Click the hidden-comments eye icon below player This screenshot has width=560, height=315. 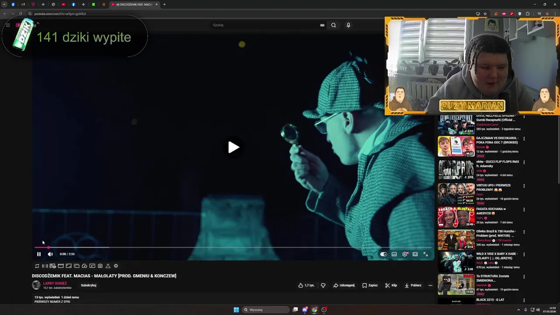(x=53, y=266)
